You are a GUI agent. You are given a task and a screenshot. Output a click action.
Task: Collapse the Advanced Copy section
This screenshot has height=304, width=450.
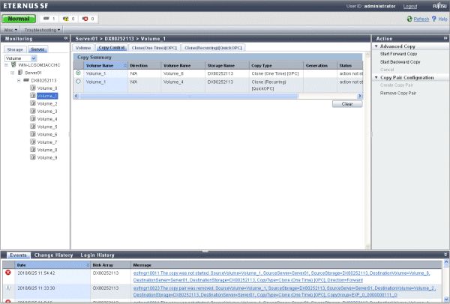376,46
